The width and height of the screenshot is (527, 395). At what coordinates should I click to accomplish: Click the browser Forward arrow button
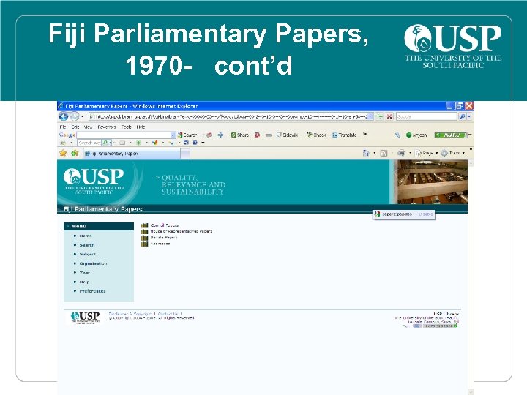(74, 116)
